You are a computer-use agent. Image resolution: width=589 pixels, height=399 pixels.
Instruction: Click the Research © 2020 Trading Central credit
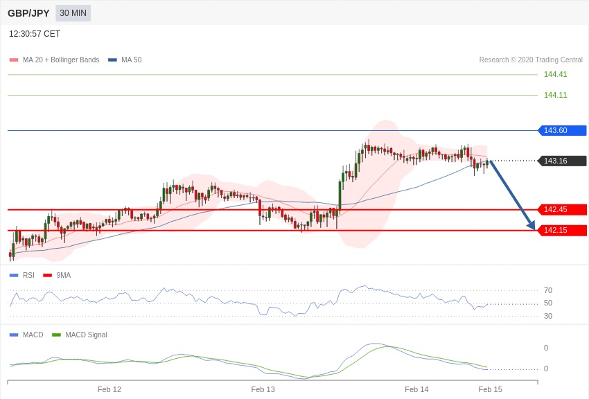(531, 60)
